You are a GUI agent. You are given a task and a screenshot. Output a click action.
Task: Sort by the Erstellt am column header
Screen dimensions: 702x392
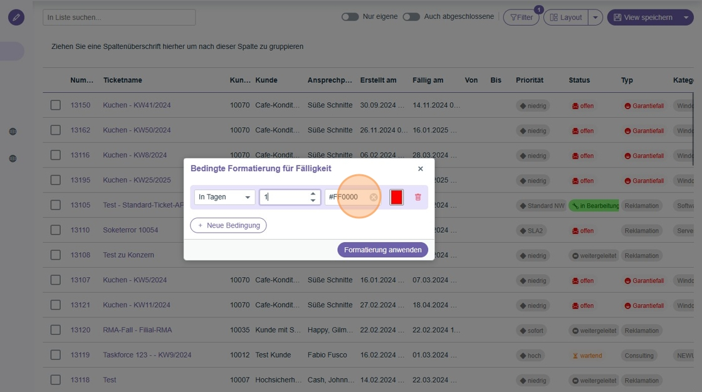coord(379,80)
